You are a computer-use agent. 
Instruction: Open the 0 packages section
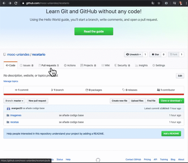[94, 90]
